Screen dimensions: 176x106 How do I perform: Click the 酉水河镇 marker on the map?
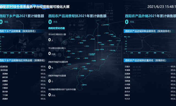coord(112,51)
